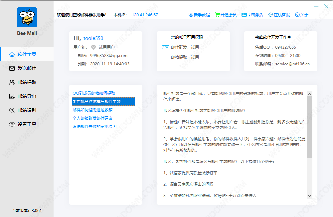Viewport: 333px width, 217px height.
Task: Click the article scrollbar down arrow
Action: [309, 196]
